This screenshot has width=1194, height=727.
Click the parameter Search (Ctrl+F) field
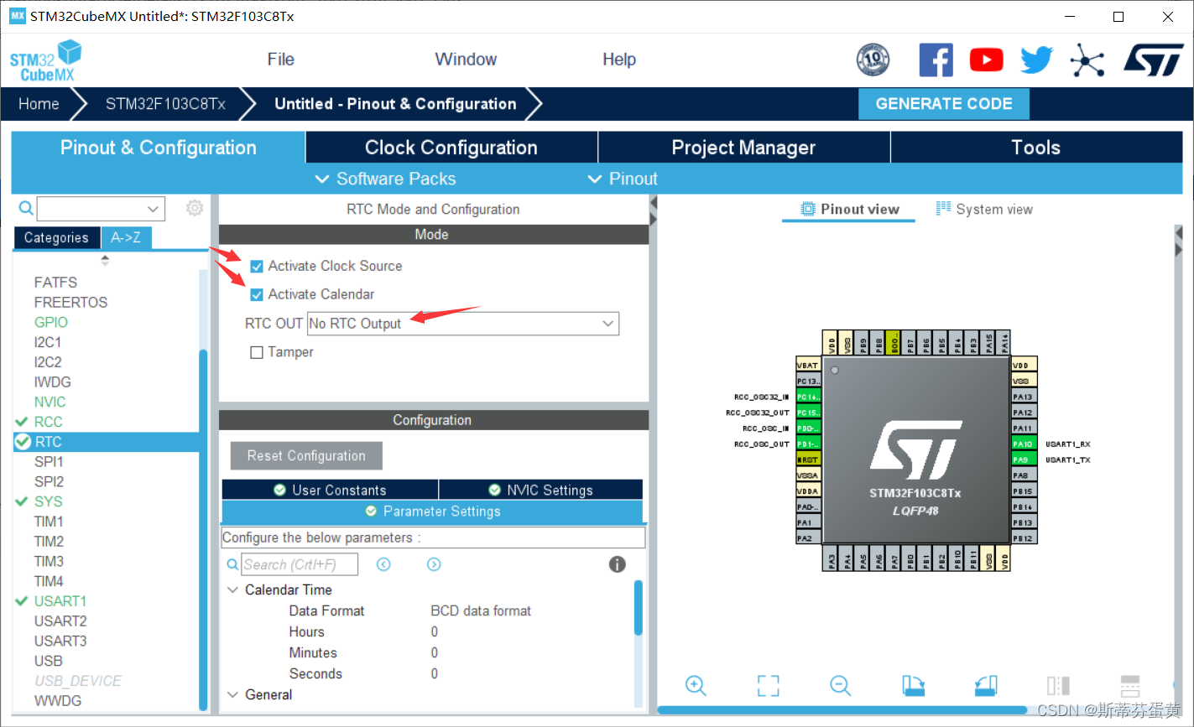tap(300, 564)
